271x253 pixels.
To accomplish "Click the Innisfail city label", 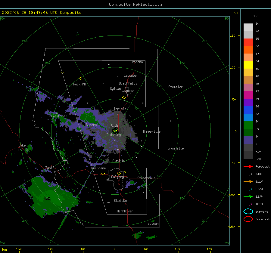I will (122, 109).
